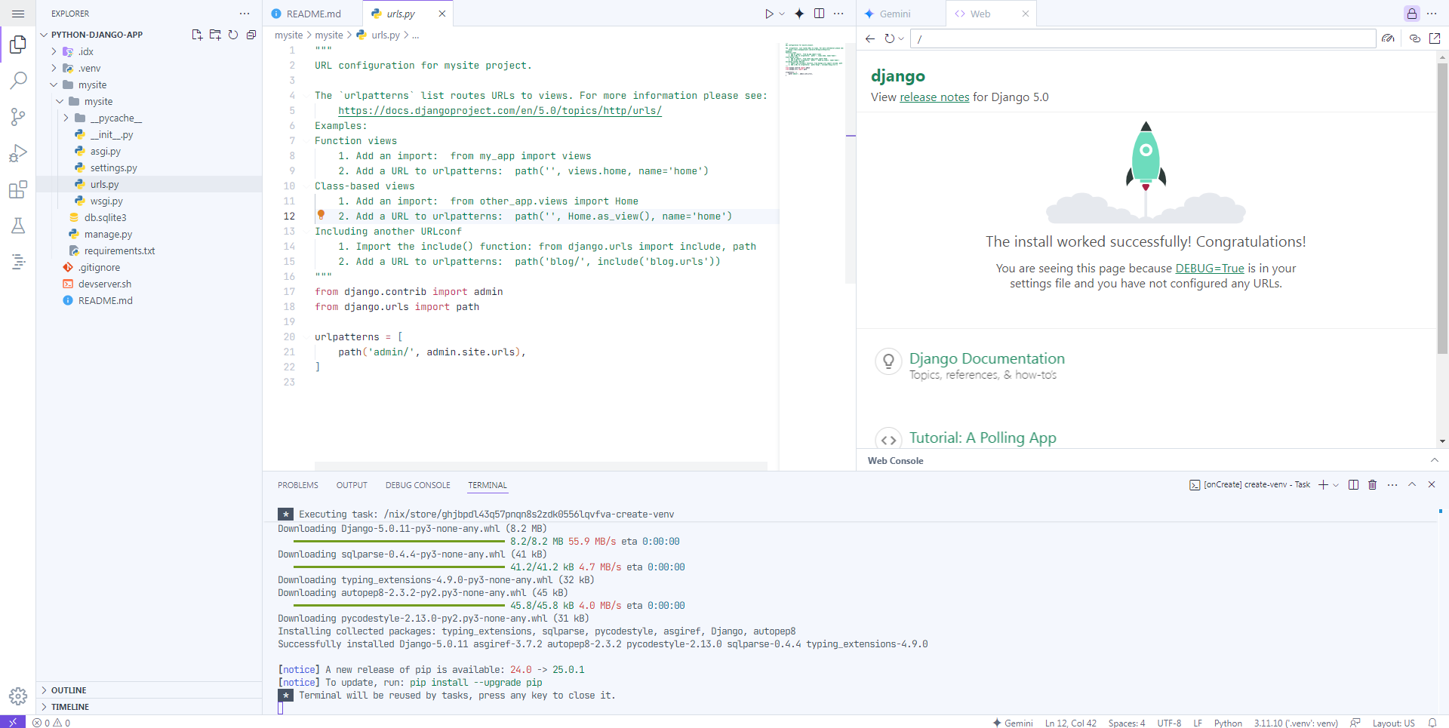Screen dimensions: 1449x728
Task: Open the Gemini sparkle editor action
Action: click(x=799, y=14)
